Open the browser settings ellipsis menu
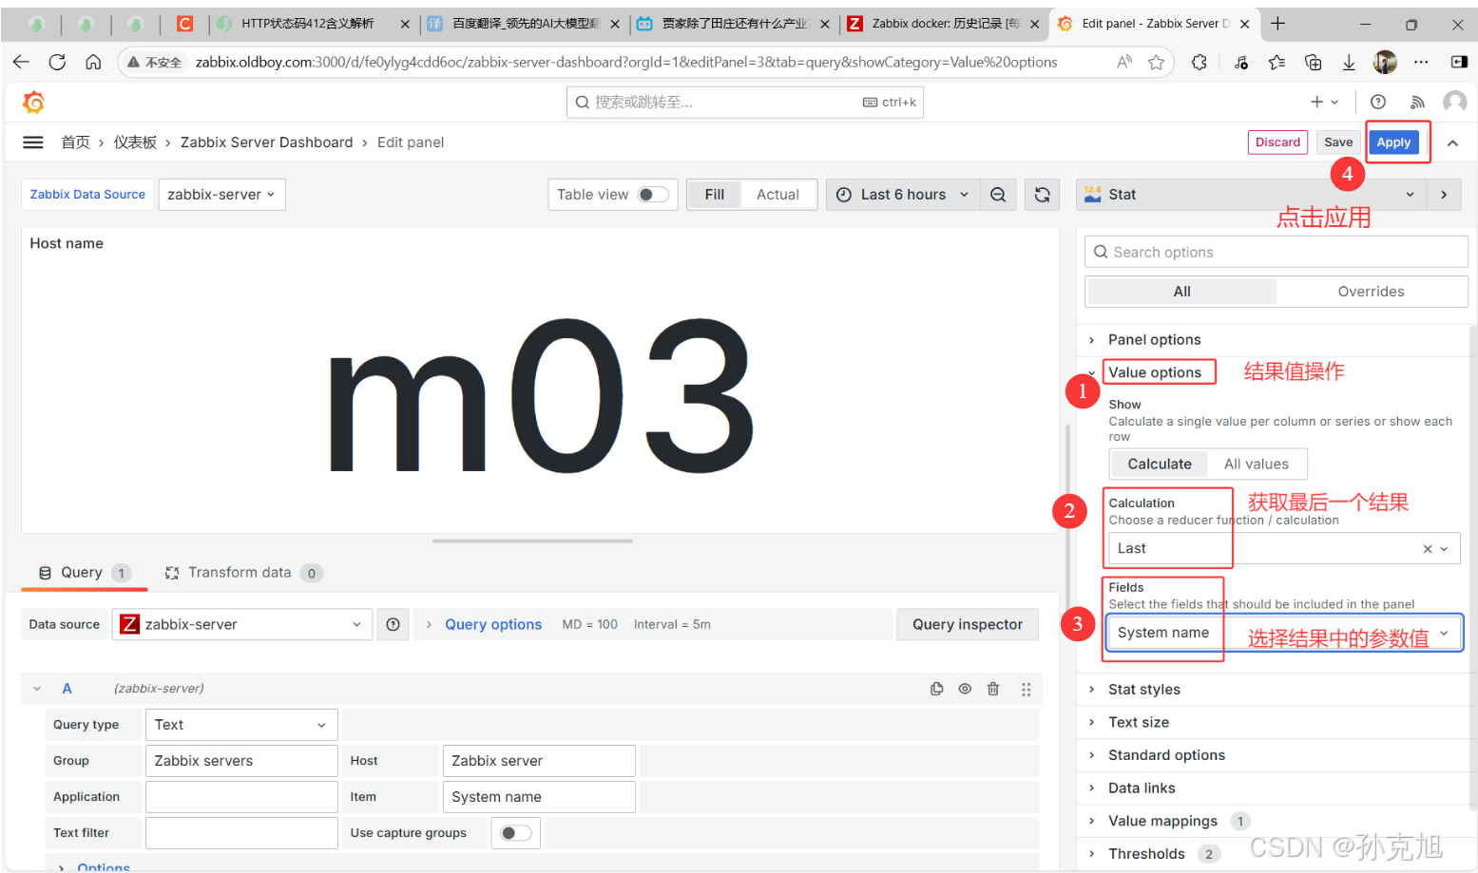Screen dimensions: 1478x873 [x=1421, y=62]
